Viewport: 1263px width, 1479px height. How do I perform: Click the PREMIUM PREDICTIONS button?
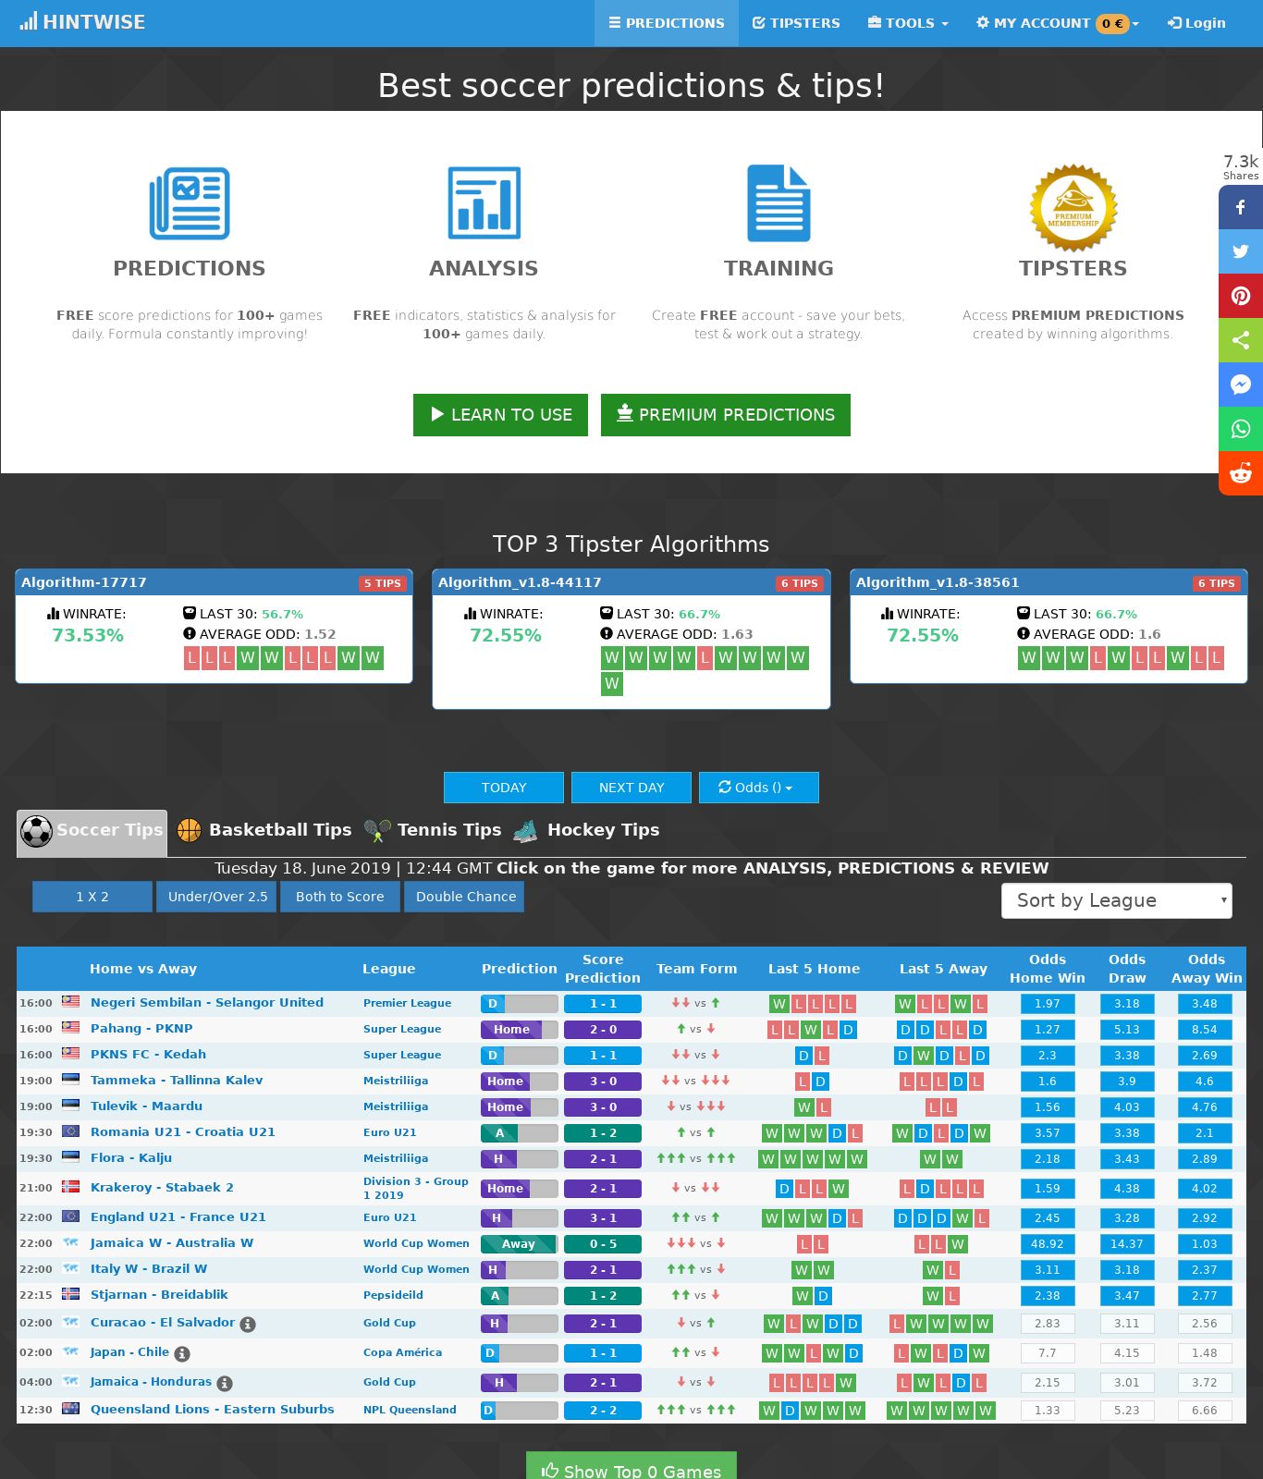pyautogui.click(x=726, y=415)
